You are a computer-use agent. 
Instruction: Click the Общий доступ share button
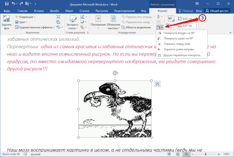point(218,11)
